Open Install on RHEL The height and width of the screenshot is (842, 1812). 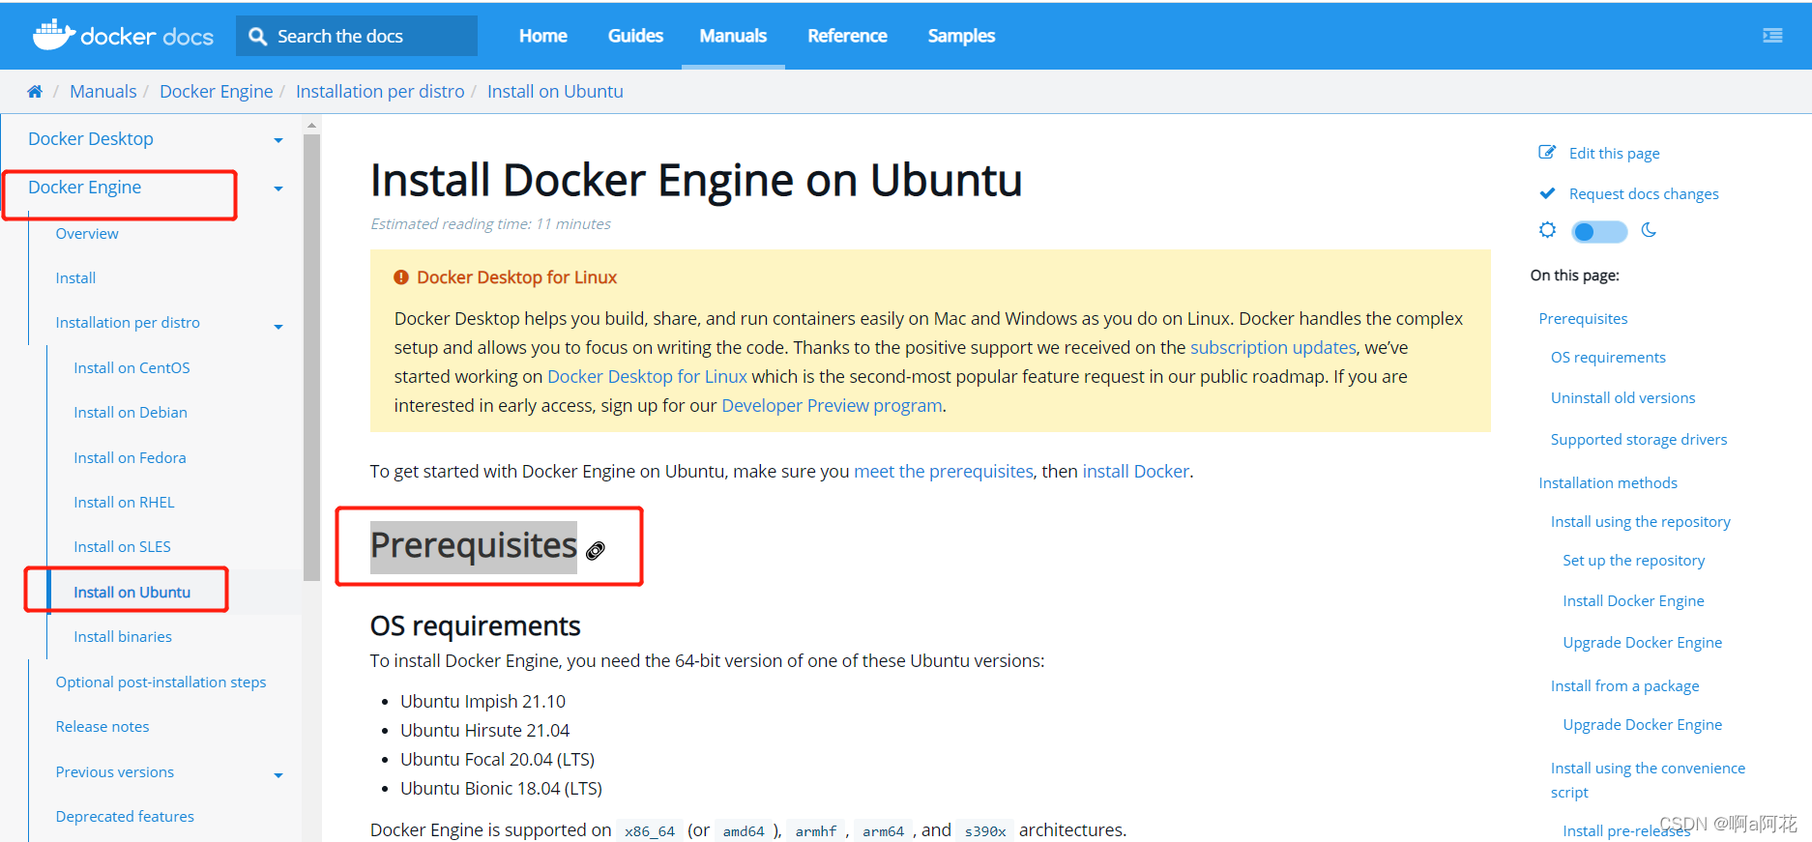coord(124,503)
